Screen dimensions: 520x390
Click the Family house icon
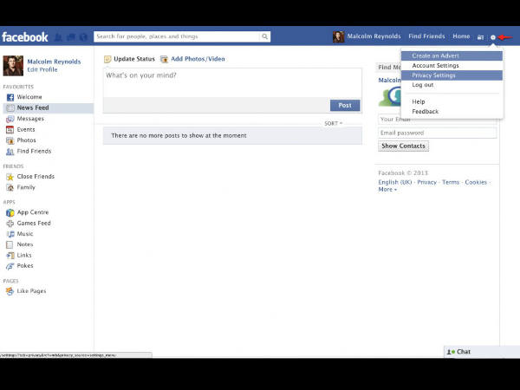pyautogui.click(x=10, y=187)
